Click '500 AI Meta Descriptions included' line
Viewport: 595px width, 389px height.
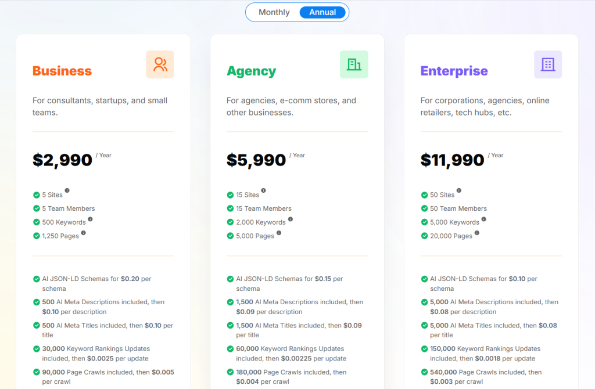pyautogui.click(x=103, y=307)
